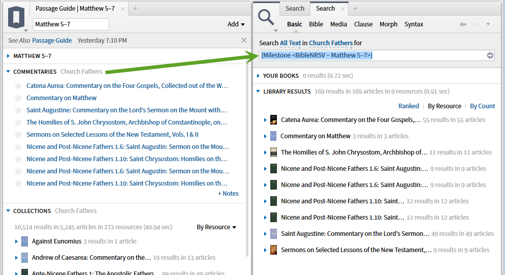Select 'Yesterday 7:10 PM' timestamp text
Viewport: 505px width, 275px height.
click(102, 41)
